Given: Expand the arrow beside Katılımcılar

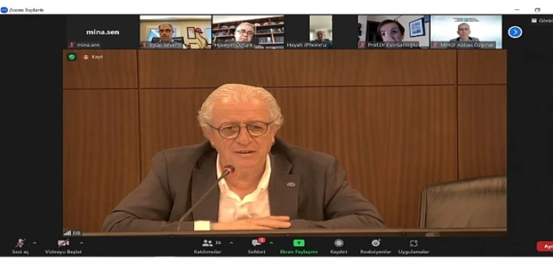Looking at the screenshot, I should (231, 243).
